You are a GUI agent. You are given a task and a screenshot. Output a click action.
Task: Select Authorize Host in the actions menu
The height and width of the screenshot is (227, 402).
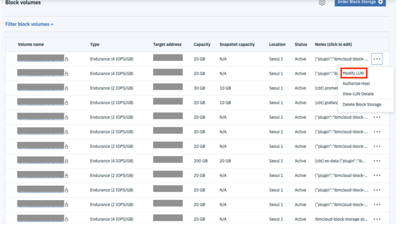click(356, 84)
